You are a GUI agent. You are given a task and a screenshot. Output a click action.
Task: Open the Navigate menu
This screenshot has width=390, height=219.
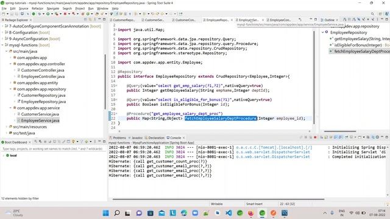click(x=53, y=9)
